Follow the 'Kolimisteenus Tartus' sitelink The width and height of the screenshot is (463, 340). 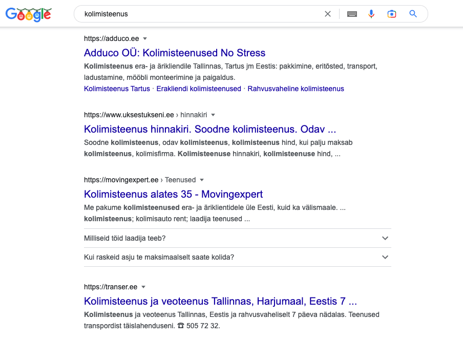coord(117,89)
